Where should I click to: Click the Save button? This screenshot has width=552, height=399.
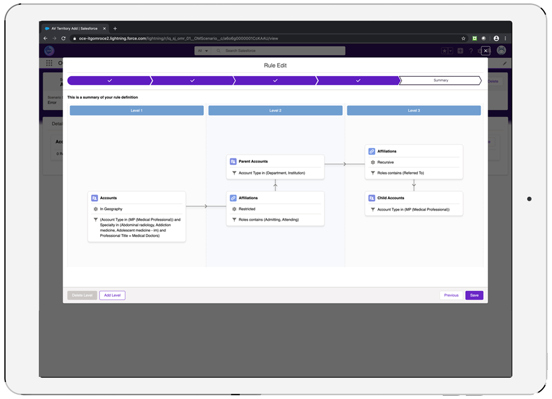coord(474,295)
